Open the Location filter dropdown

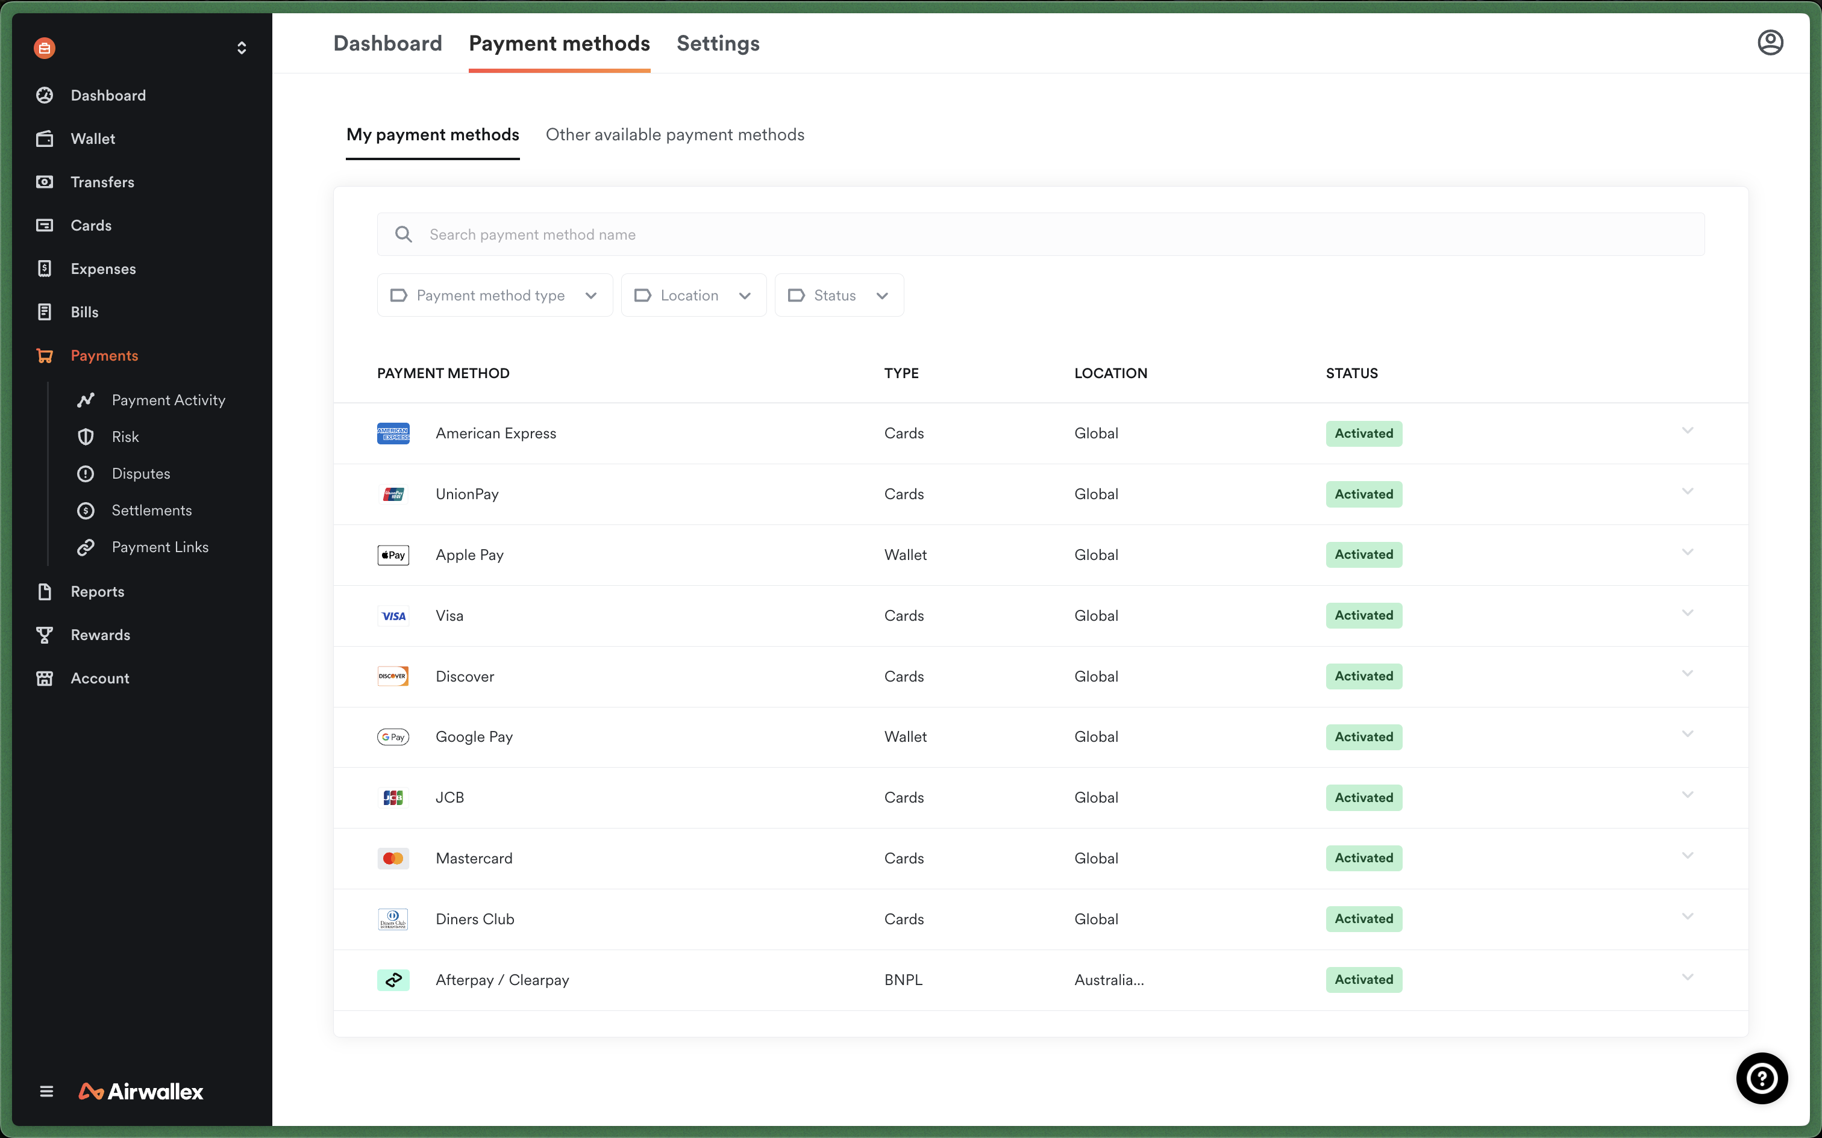[693, 295]
